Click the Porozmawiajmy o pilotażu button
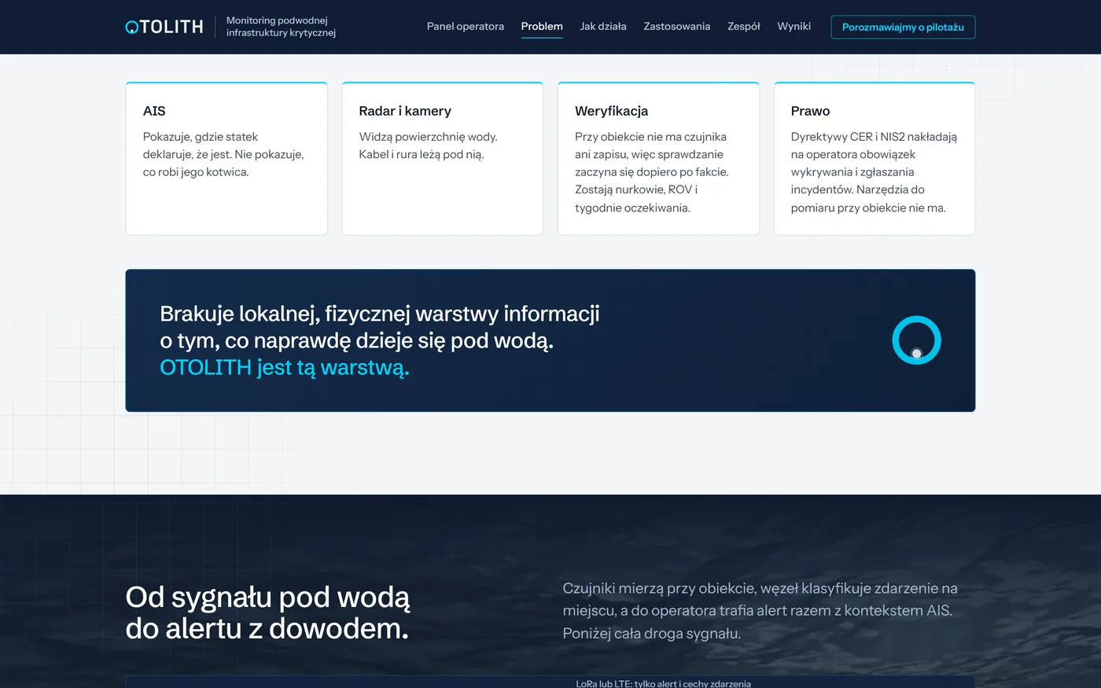 903,27
